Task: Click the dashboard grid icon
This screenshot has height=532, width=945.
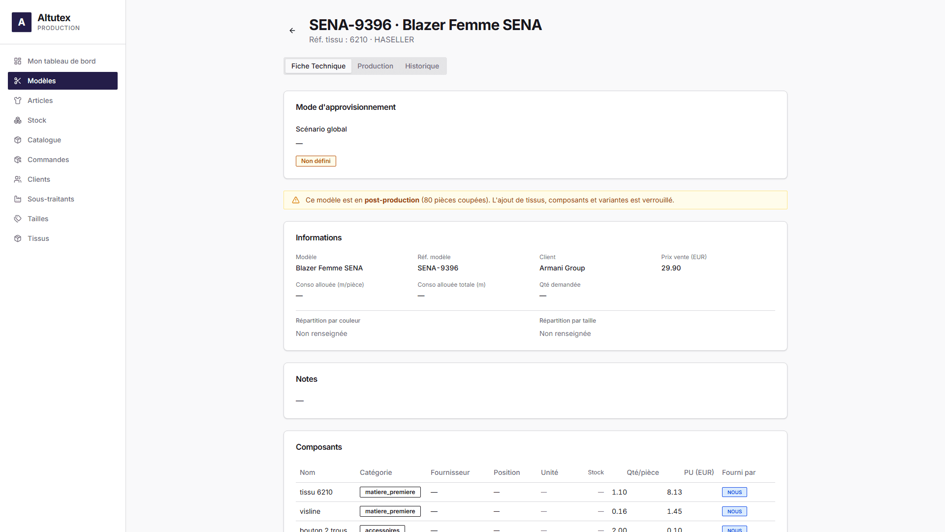Action: (x=18, y=61)
